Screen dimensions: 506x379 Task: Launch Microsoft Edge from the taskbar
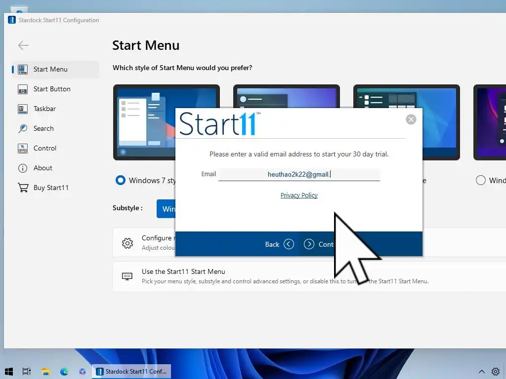tap(64, 372)
